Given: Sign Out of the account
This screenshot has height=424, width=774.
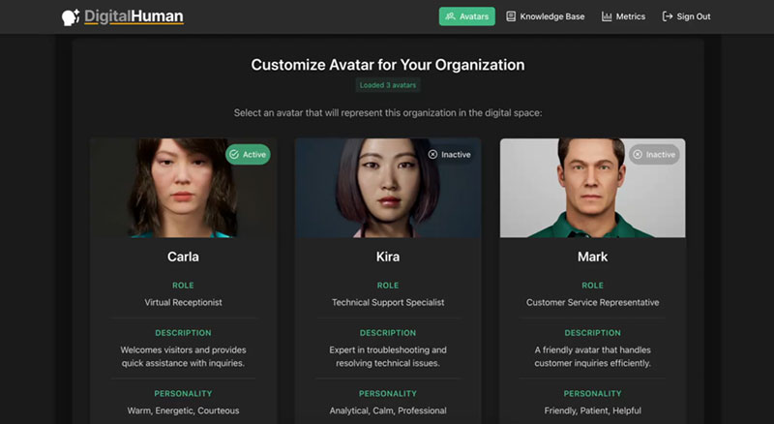Looking at the screenshot, I should [x=686, y=16].
